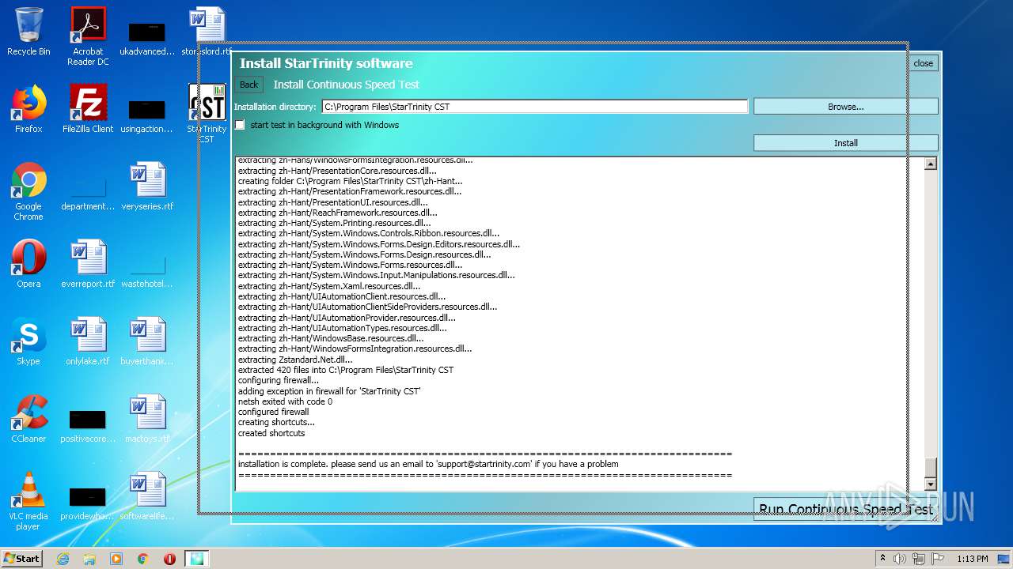Open FileZilla Client desktop shortcut
The width and height of the screenshot is (1013, 569).
(88, 109)
